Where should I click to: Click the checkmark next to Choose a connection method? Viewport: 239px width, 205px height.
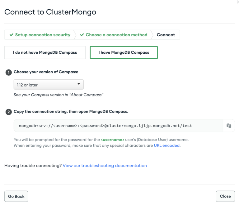coord(82,35)
